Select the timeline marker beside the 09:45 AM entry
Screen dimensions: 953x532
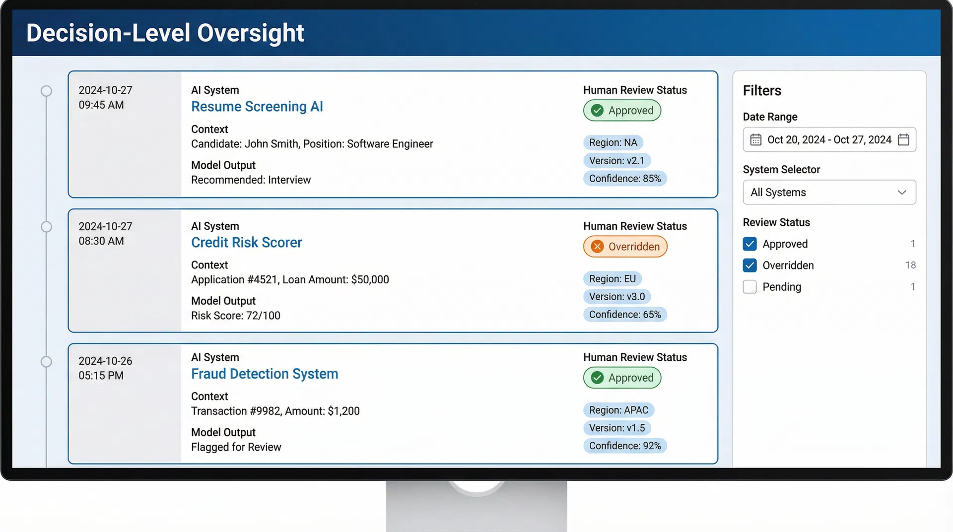pos(46,91)
